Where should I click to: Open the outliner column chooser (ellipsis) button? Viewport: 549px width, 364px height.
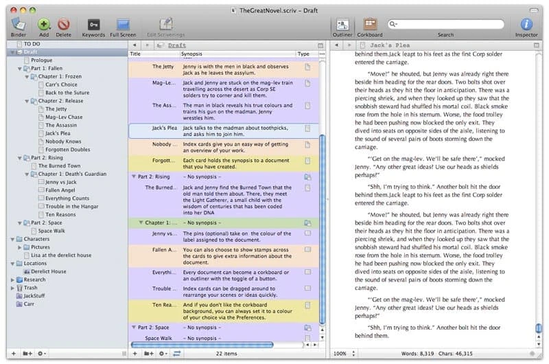click(x=322, y=54)
